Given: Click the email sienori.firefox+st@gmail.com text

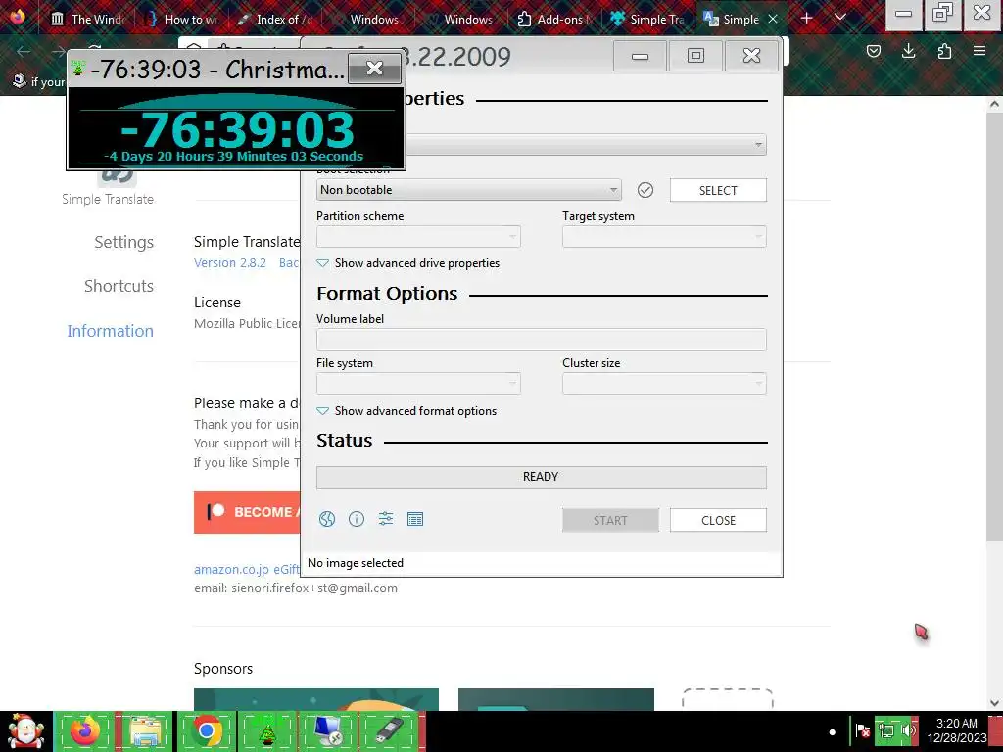Looking at the screenshot, I should [296, 588].
